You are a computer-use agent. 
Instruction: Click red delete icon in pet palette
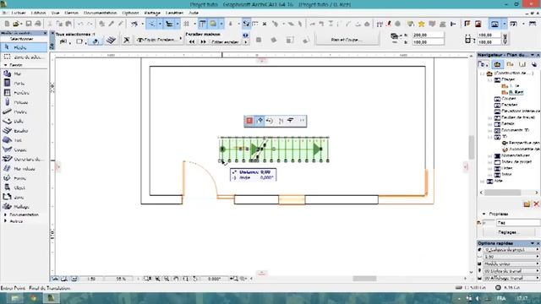[249, 120]
